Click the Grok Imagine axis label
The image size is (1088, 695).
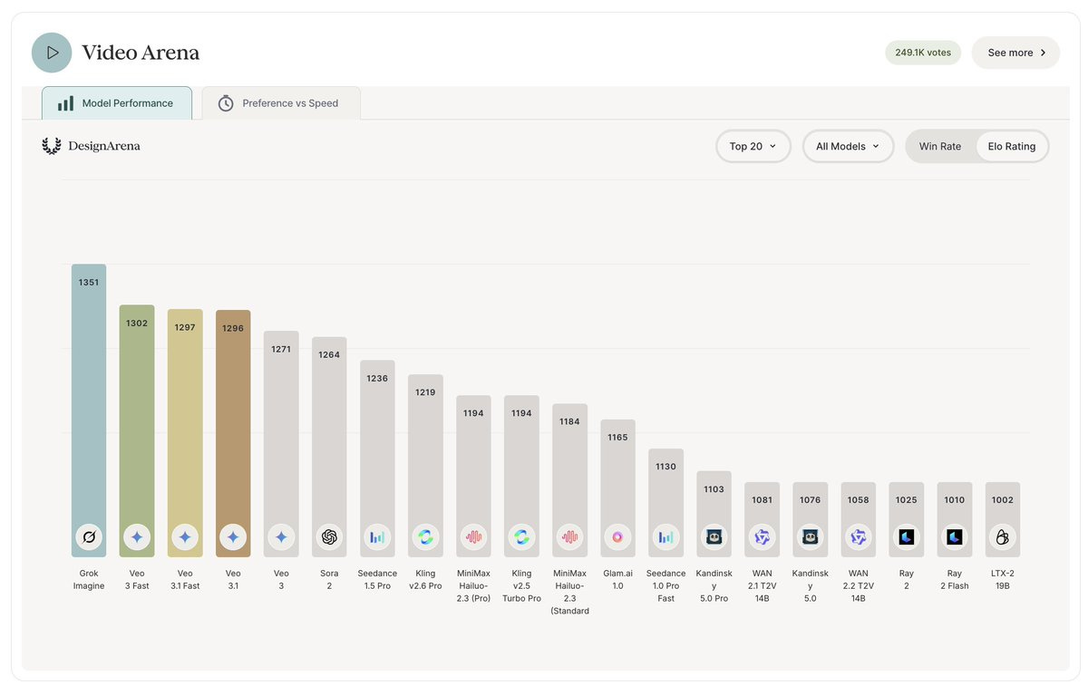click(89, 580)
